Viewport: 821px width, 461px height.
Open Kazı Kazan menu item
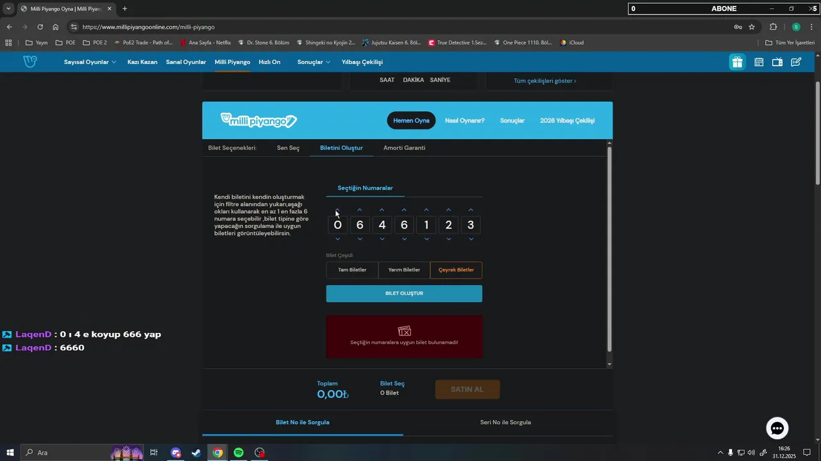click(142, 62)
